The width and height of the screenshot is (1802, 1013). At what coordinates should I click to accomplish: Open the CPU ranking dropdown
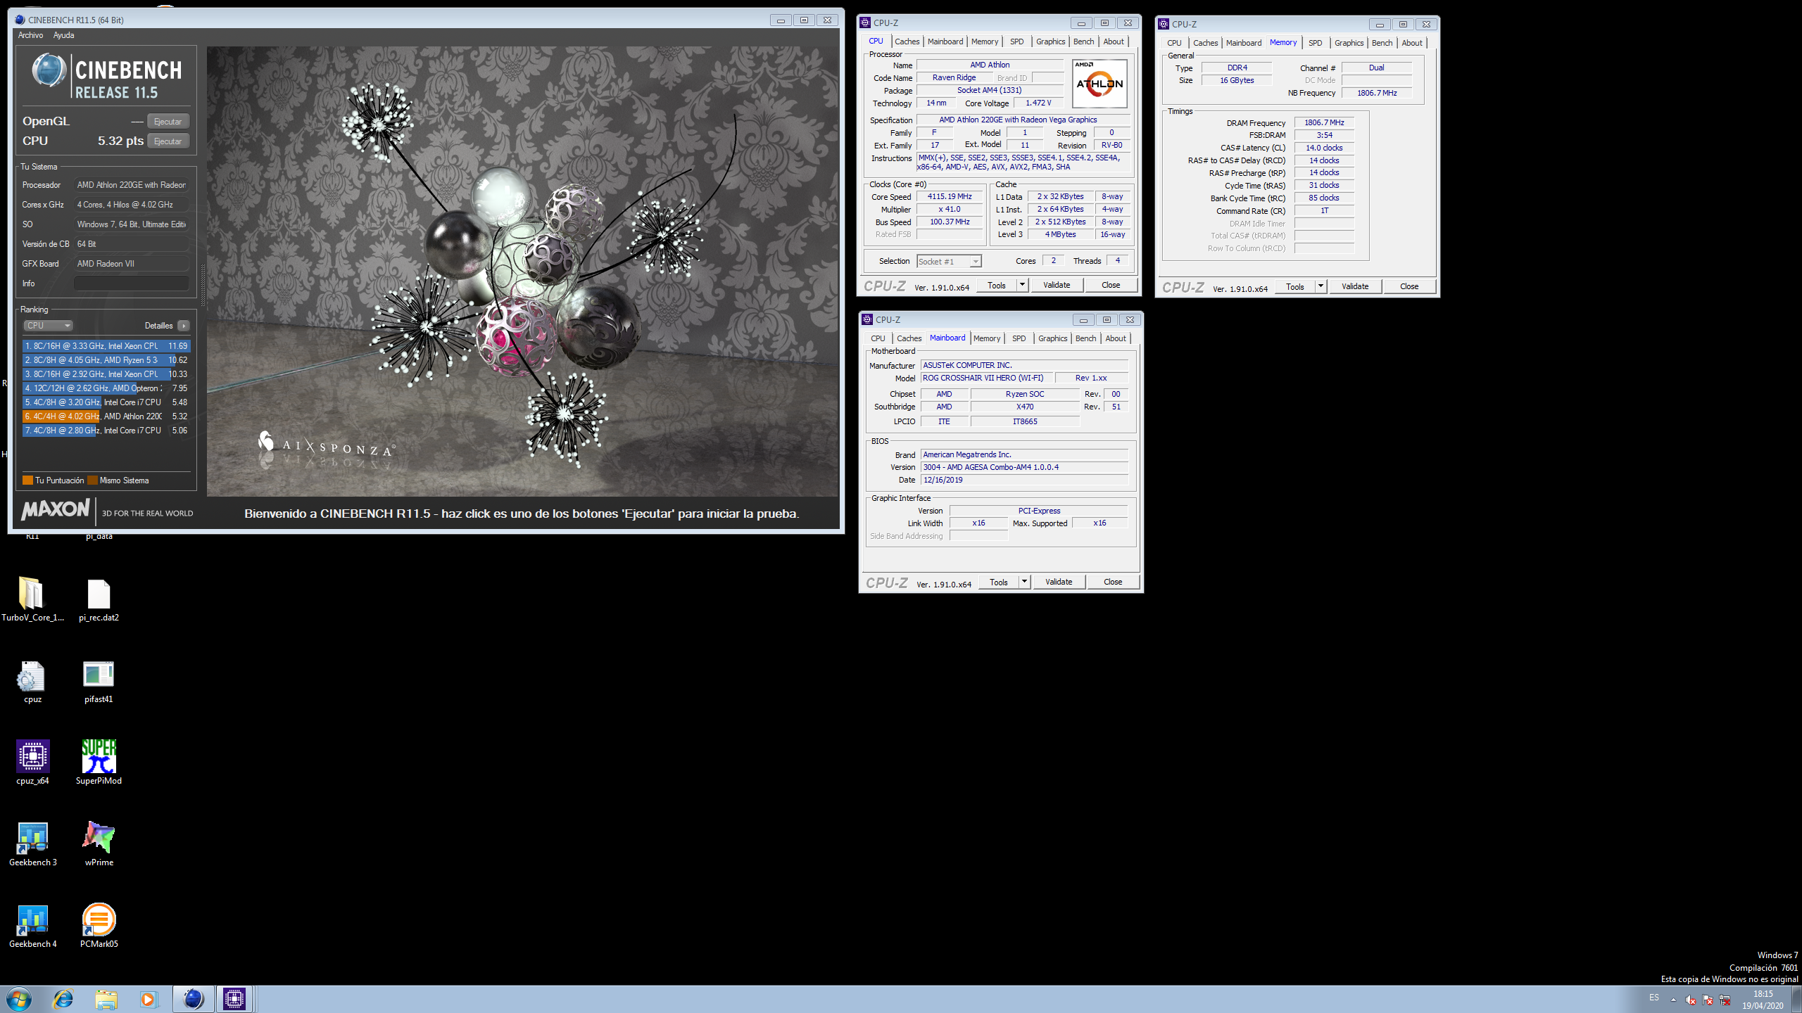coord(49,326)
